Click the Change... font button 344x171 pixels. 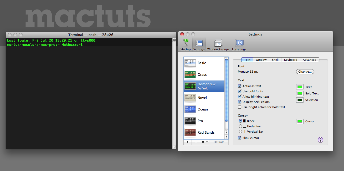pyautogui.click(x=305, y=72)
